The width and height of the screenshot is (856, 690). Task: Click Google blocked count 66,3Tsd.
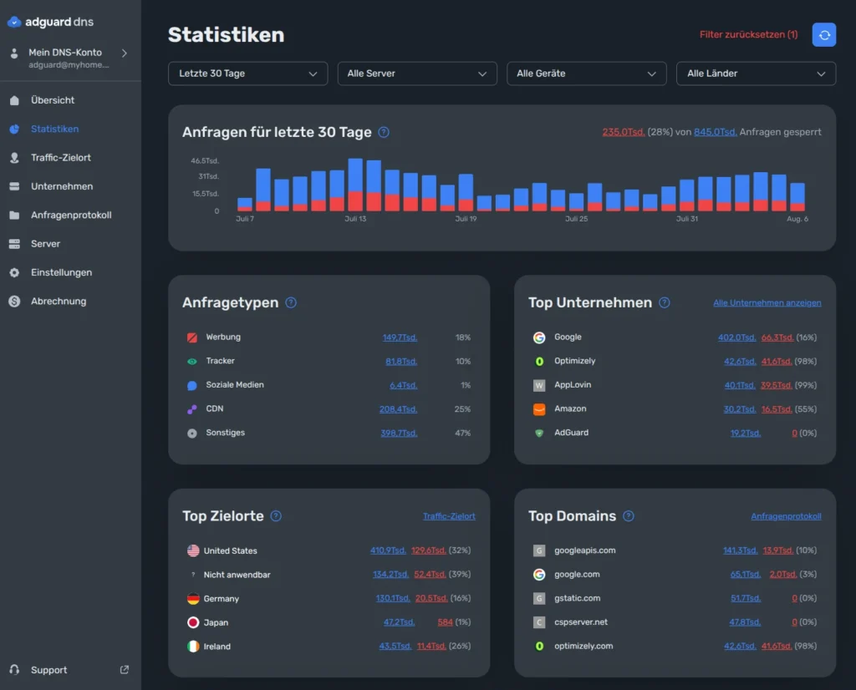pyautogui.click(x=777, y=337)
